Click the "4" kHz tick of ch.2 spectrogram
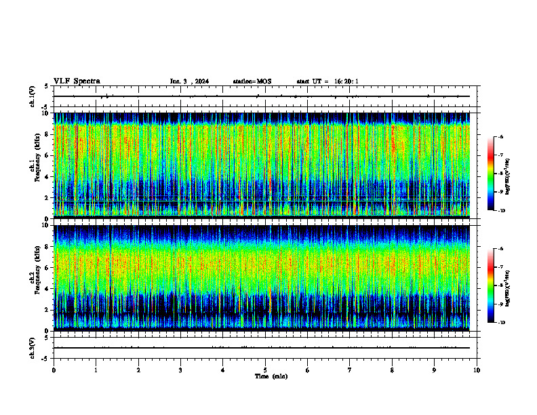The height and width of the screenshot is (415, 537). pyautogui.click(x=47, y=289)
